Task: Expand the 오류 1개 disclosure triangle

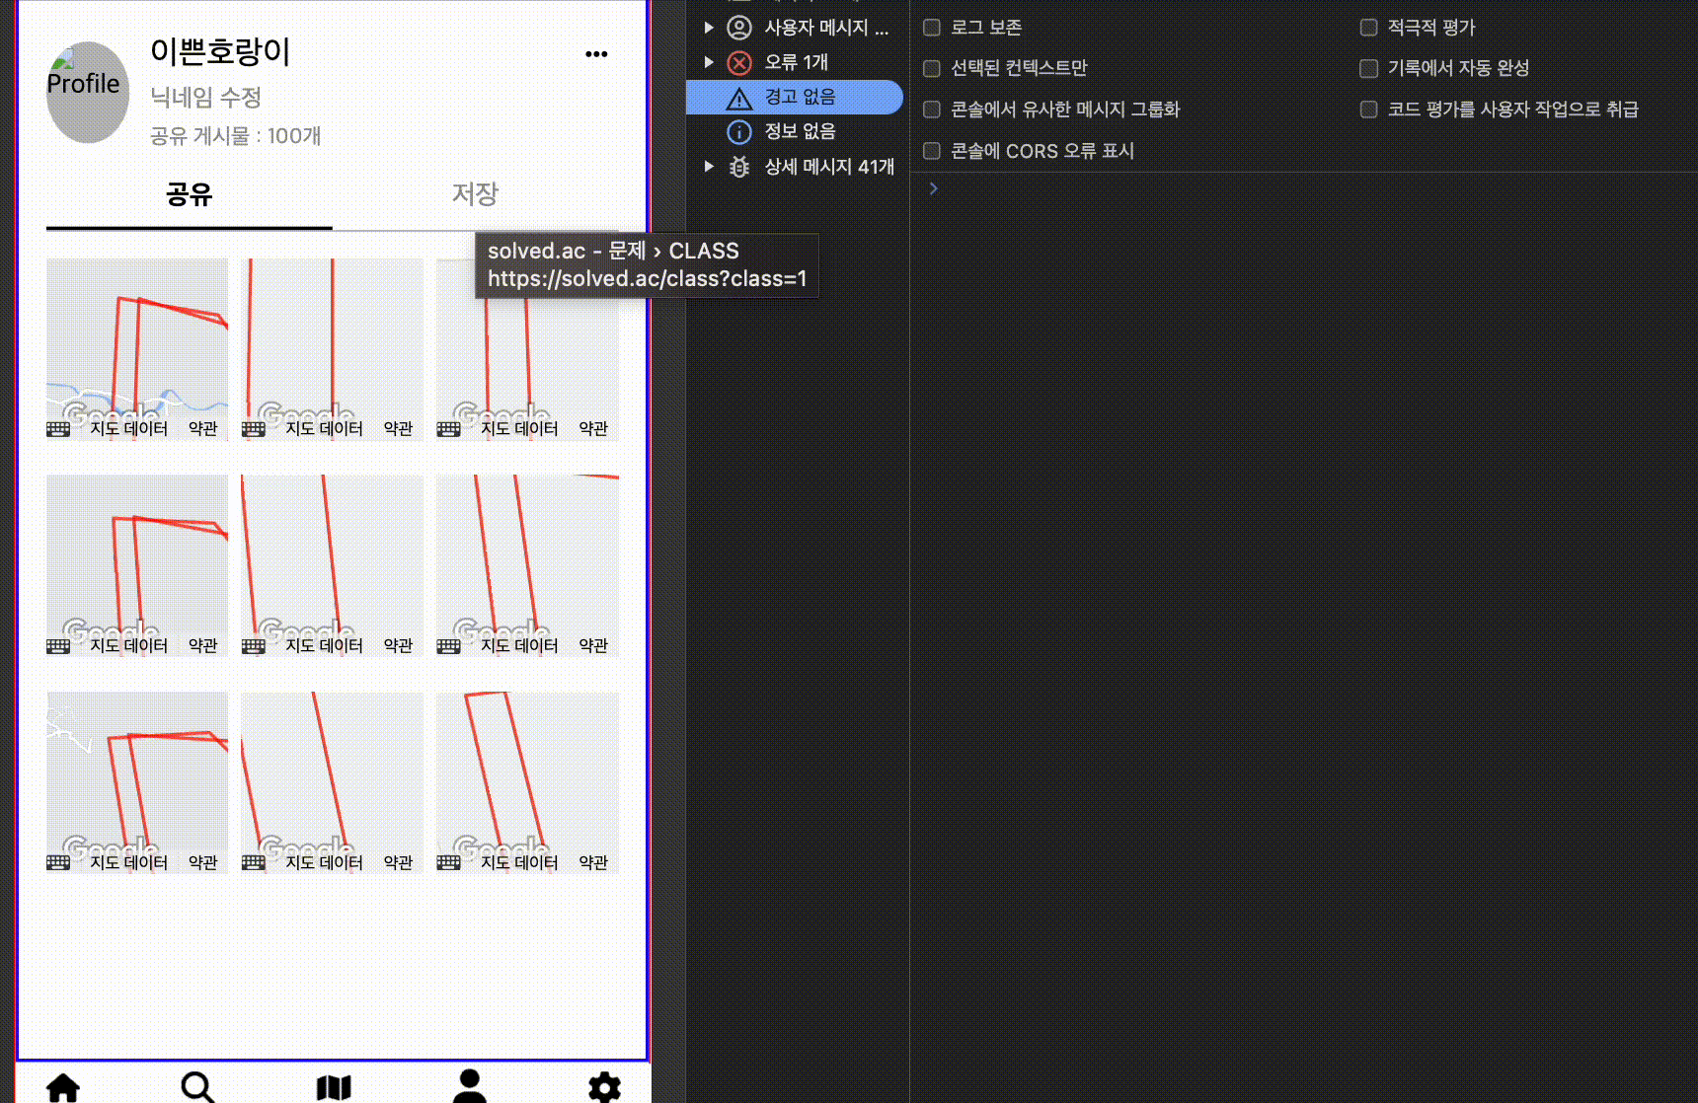Action: pyautogui.click(x=709, y=62)
